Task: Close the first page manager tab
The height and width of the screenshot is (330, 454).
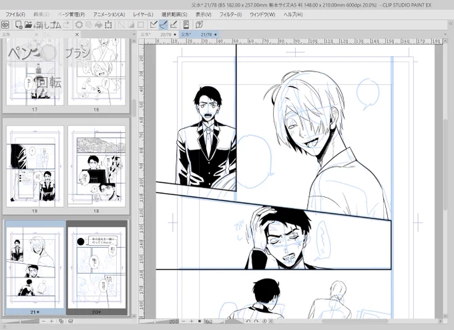Action: [x=36, y=35]
